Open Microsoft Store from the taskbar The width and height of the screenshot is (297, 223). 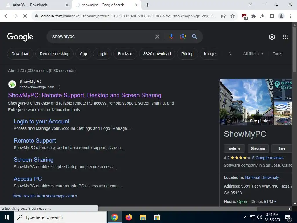tap(157, 217)
